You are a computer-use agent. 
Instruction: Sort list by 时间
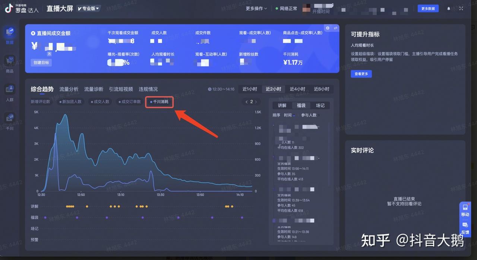pos(289,115)
